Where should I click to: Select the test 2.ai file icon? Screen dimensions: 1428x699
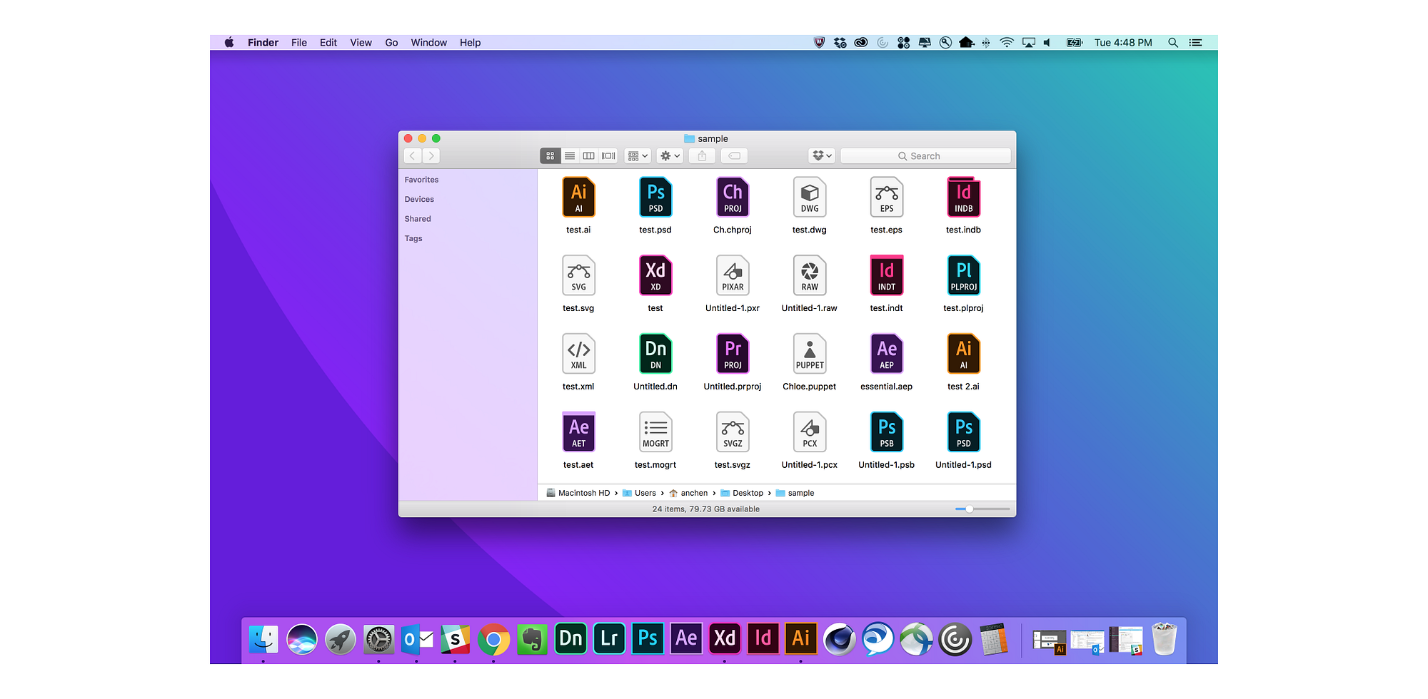coord(964,354)
